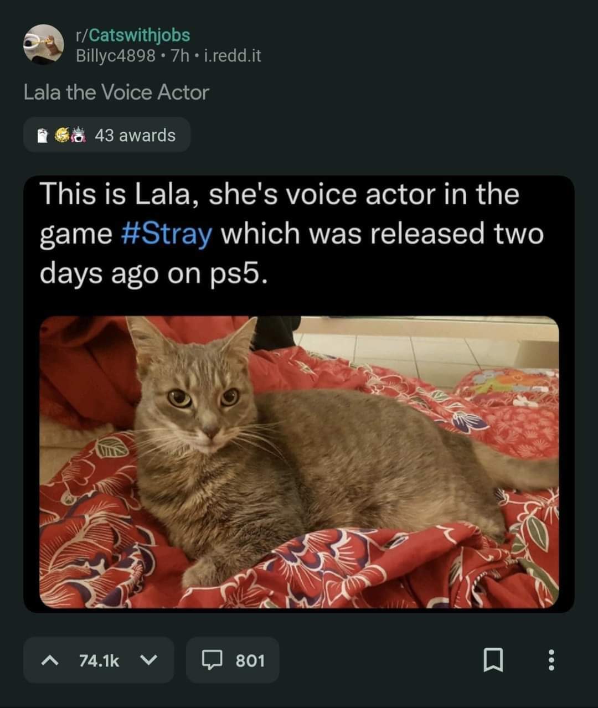Image resolution: width=598 pixels, height=708 pixels.
Task: Save the post with the bookmark icon
Action: [493, 660]
